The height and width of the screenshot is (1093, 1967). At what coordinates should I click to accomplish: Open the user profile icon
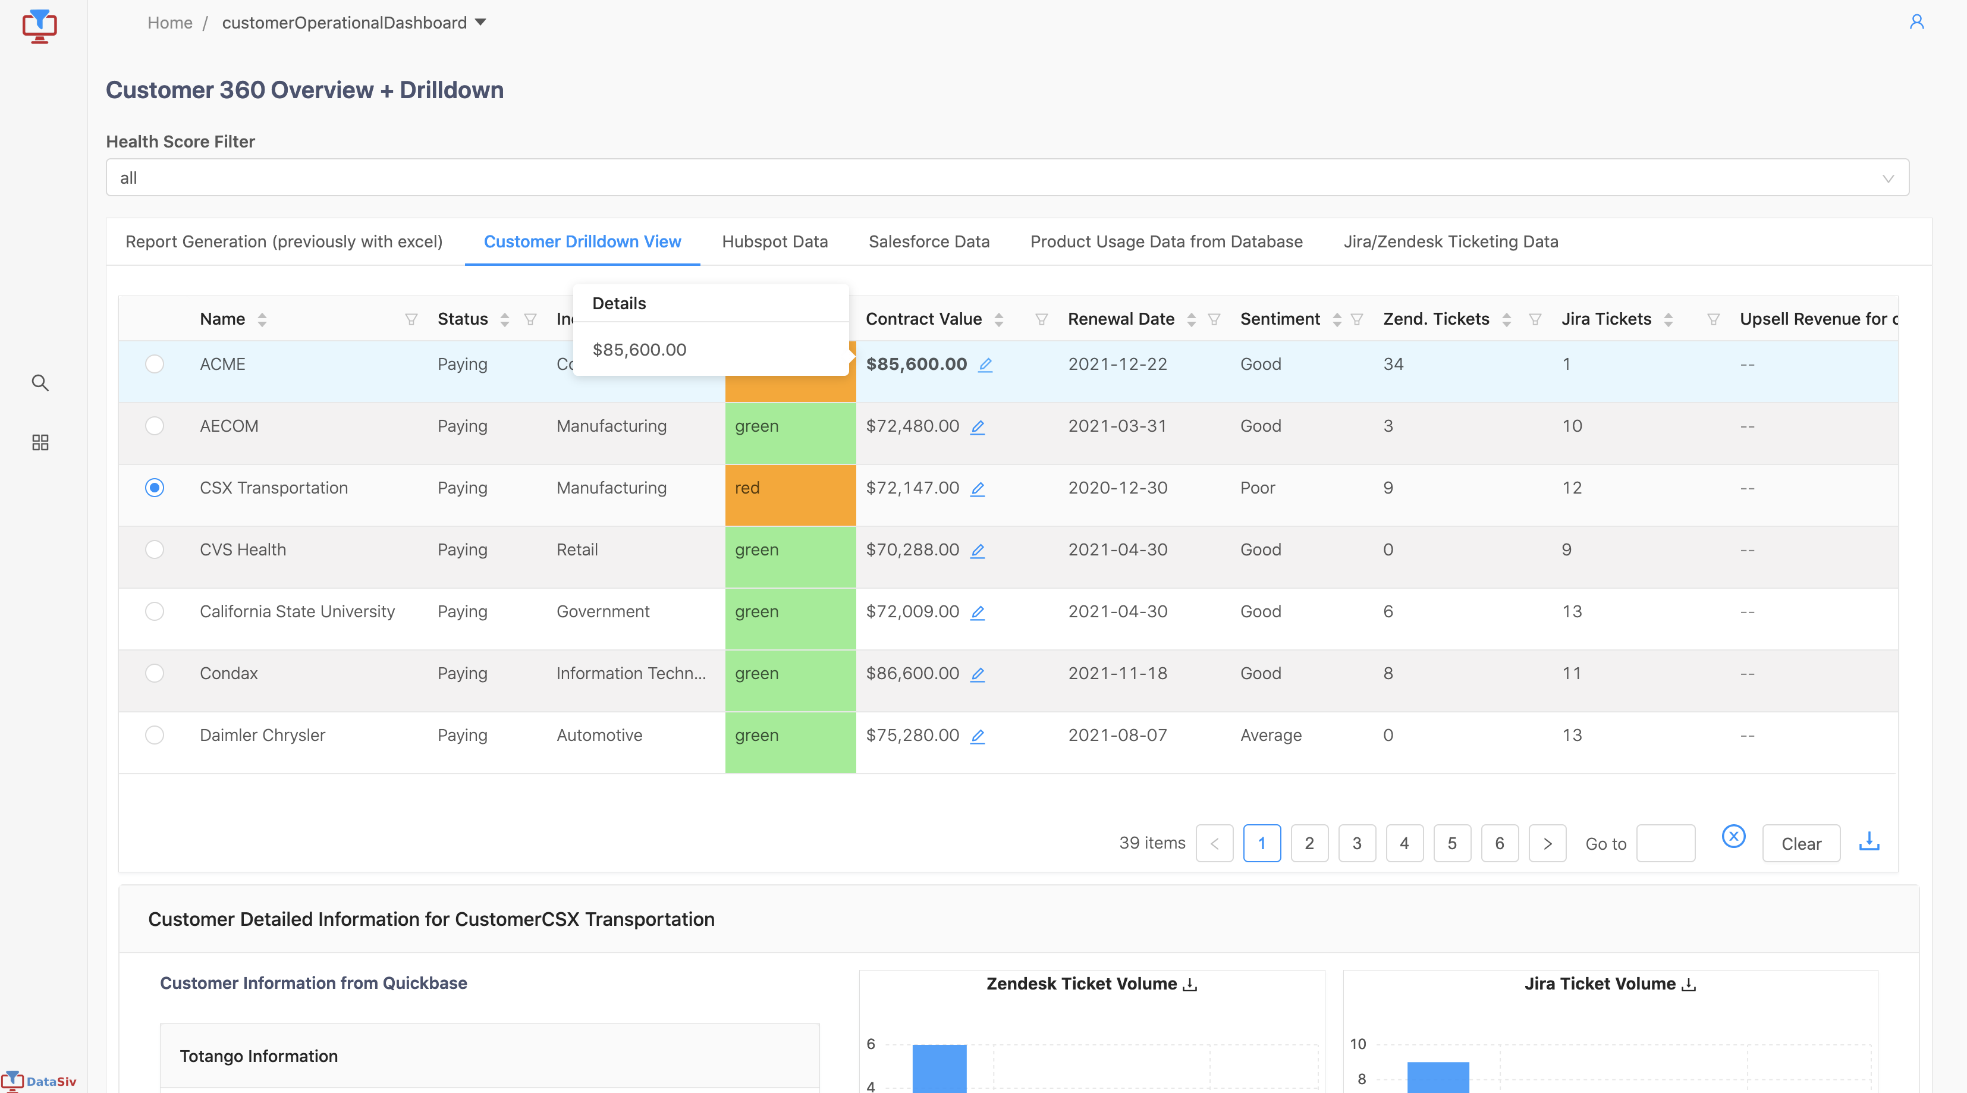tap(1916, 22)
